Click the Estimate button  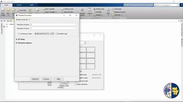point(35,79)
